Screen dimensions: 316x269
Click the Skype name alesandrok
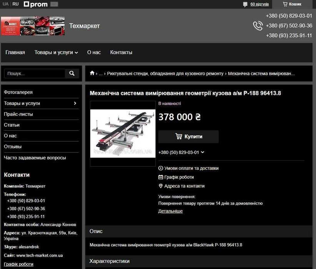(29, 247)
